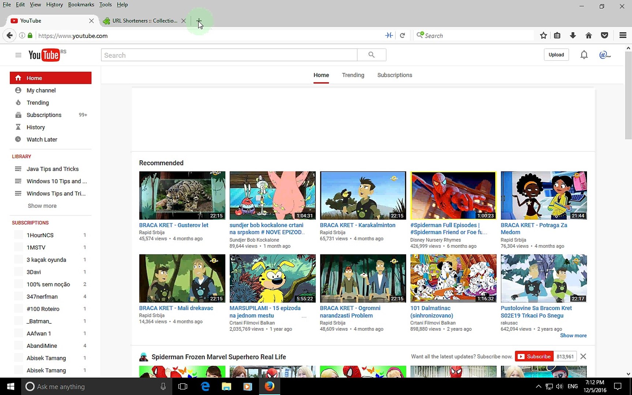Open the Firefox downloads arrow
The width and height of the screenshot is (632, 395).
click(573, 35)
